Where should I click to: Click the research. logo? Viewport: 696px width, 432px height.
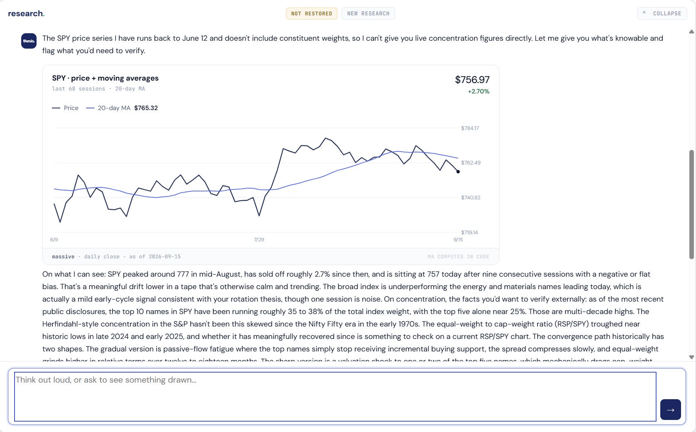tap(26, 13)
